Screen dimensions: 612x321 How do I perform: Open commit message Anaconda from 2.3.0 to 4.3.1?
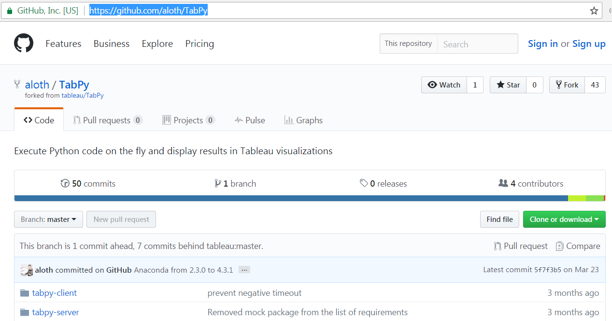click(x=184, y=270)
